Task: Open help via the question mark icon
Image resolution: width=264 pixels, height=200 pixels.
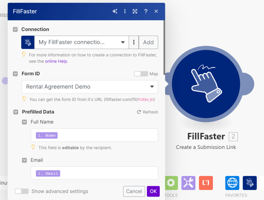Action: pyautogui.click(x=146, y=11)
